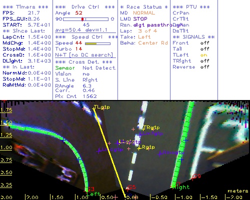The height and width of the screenshot is (200, 250).
Task: Click the TRight signal 'off' state
Action: (205, 61)
